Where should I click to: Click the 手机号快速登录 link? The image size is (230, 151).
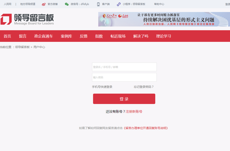(102, 87)
